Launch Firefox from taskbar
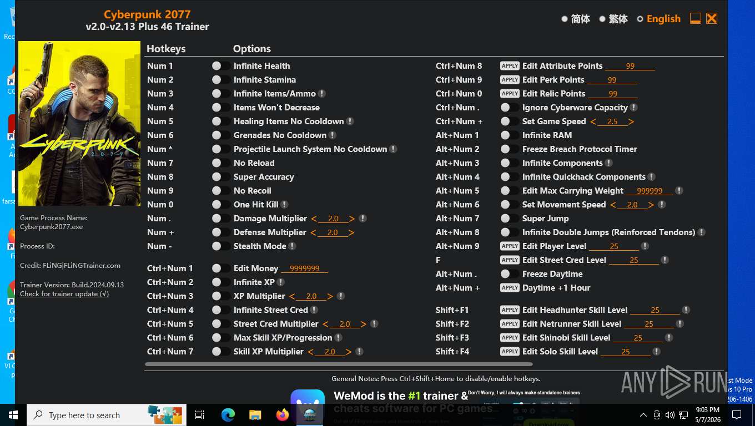Screen dimensions: 755x426 (282, 415)
